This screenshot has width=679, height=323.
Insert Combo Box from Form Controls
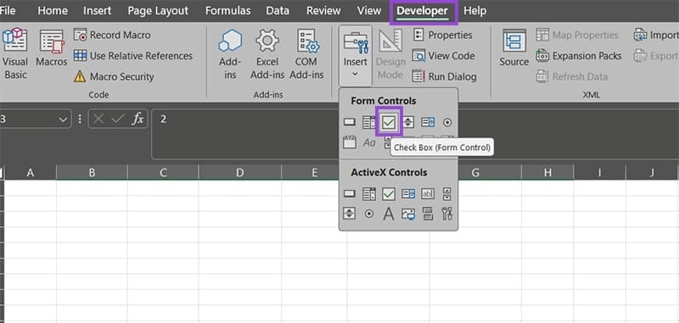coord(369,122)
